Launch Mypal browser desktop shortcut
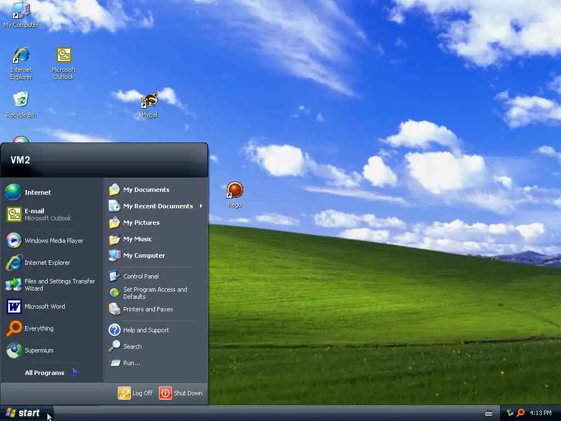This screenshot has width=561, height=421. (x=149, y=105)
